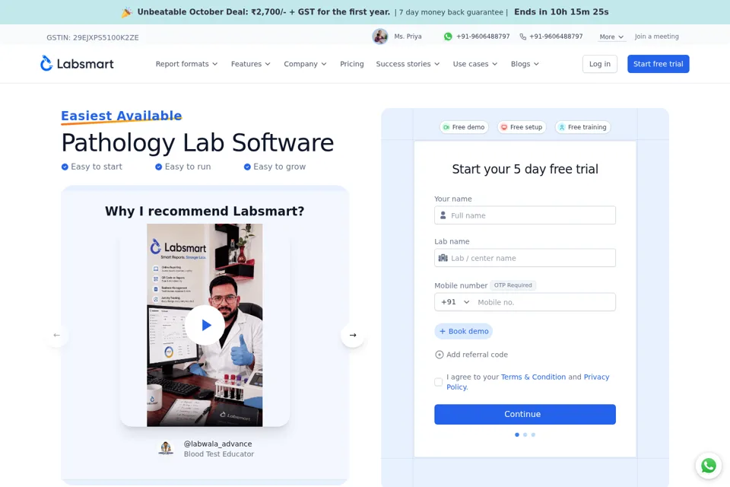Image resolution: width=730 pixels, height=487 pixels.
Task: Click the Book demo button
Action: coord(463,331)
